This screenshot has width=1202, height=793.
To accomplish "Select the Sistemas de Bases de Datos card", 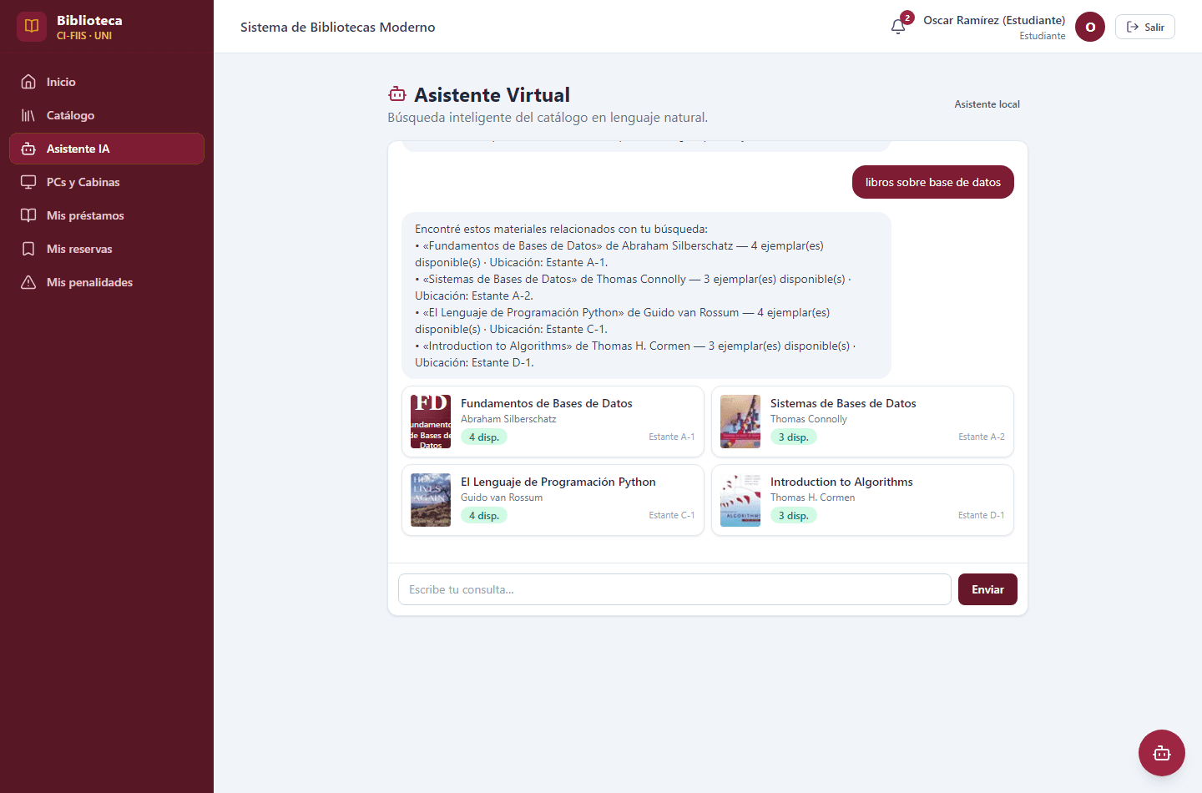I will click(862, 422).
